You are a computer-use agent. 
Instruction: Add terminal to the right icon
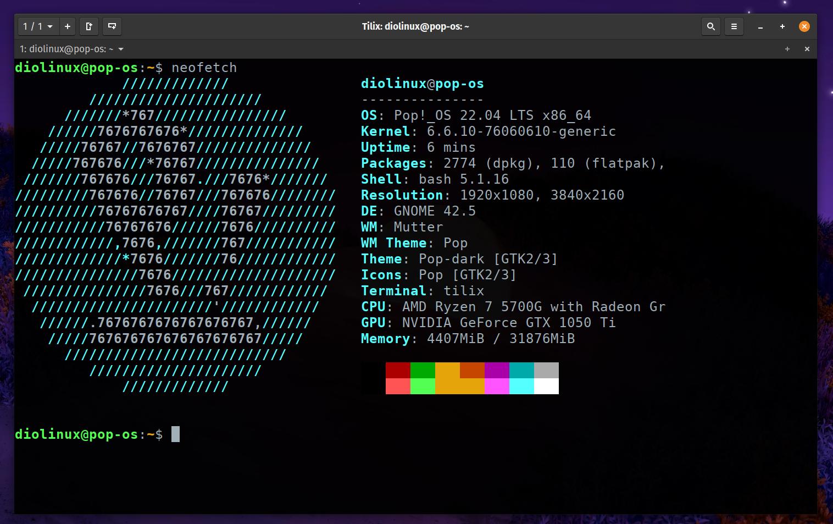[x=89, y=26]
